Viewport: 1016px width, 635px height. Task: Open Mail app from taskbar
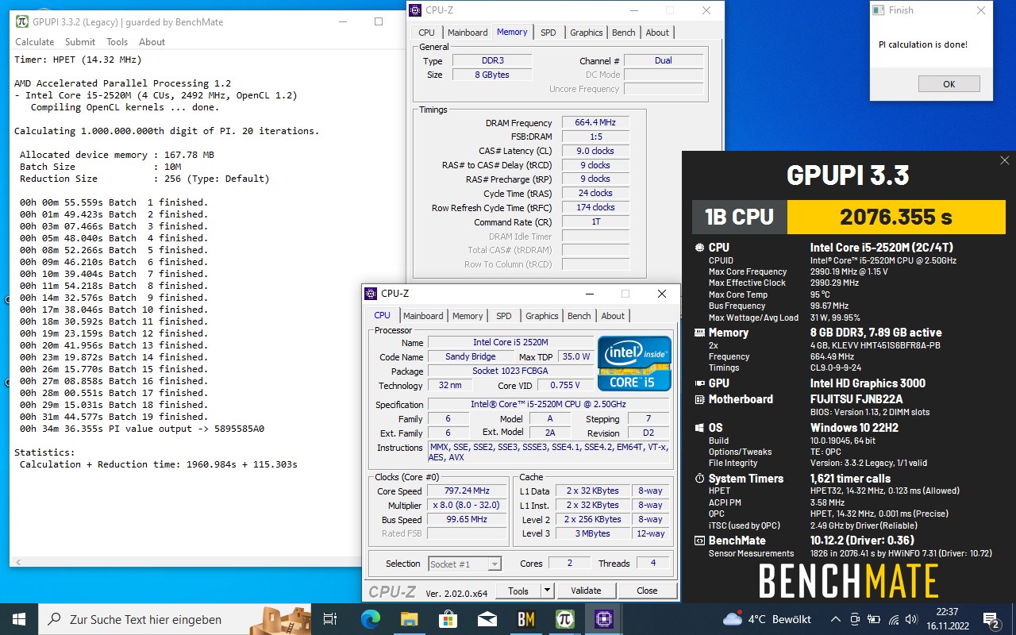pos(487,619)
